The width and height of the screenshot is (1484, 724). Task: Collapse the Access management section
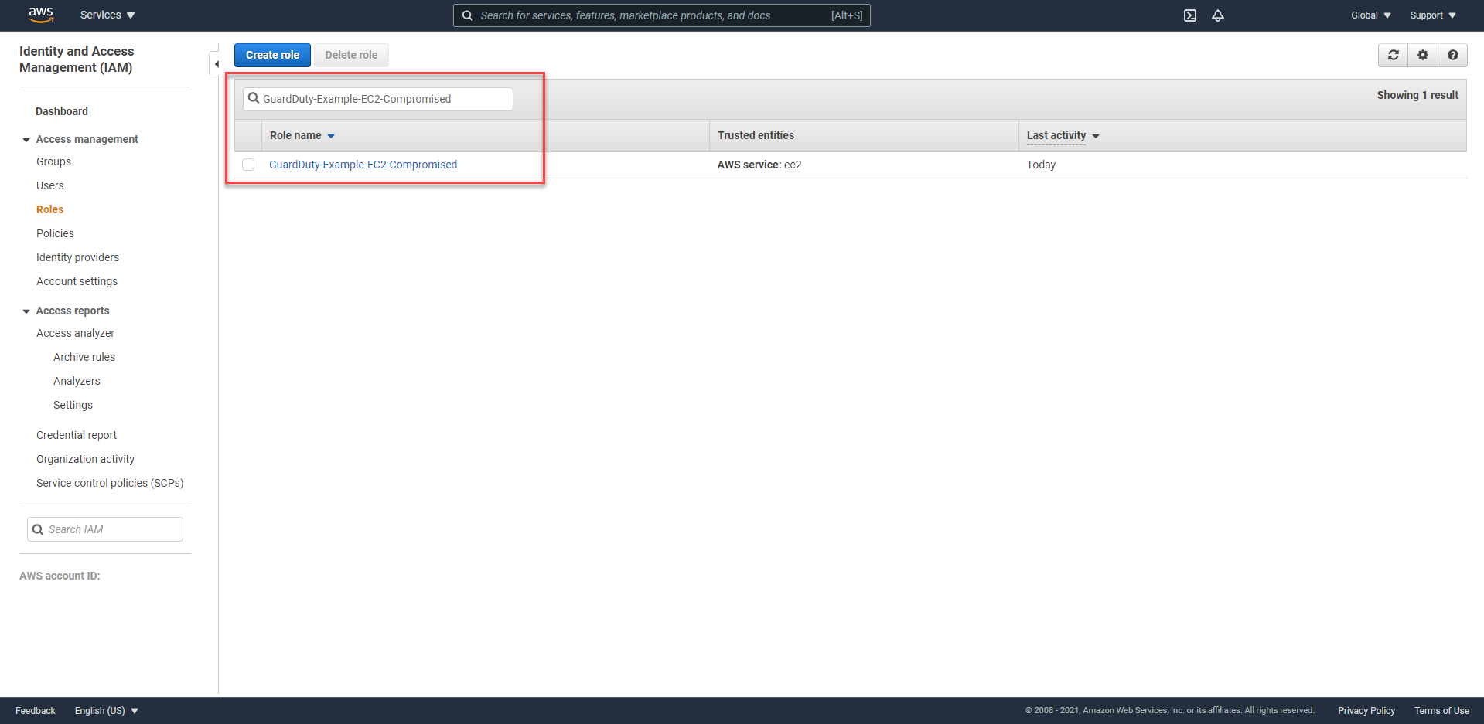26,140
